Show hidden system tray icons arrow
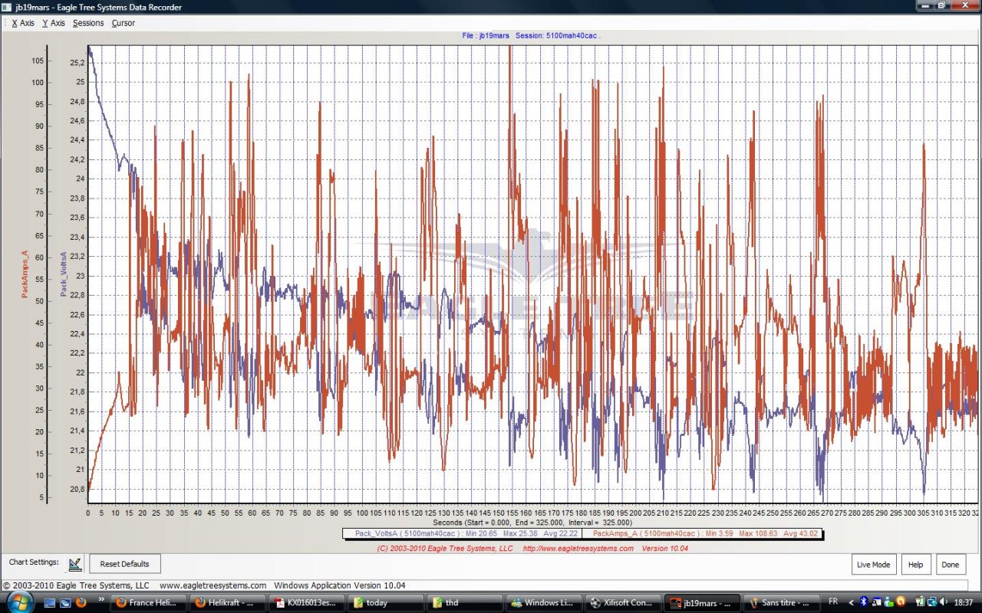The image size is (982, 613). coord(851,602)
